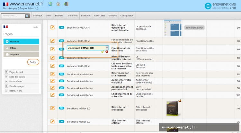Confirm the inline edit with green checkmark

pyautogui.click(x=103, y=52)
